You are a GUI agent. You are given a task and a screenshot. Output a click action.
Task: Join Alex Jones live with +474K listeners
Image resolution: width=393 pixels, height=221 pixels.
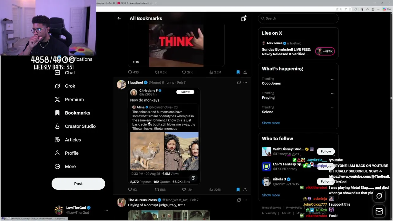point(325,51)
